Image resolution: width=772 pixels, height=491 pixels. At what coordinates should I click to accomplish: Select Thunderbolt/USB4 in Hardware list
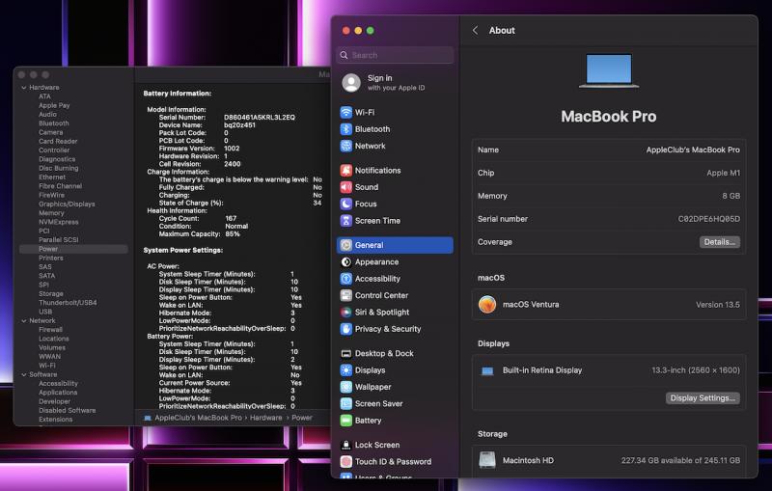point(68,303)
